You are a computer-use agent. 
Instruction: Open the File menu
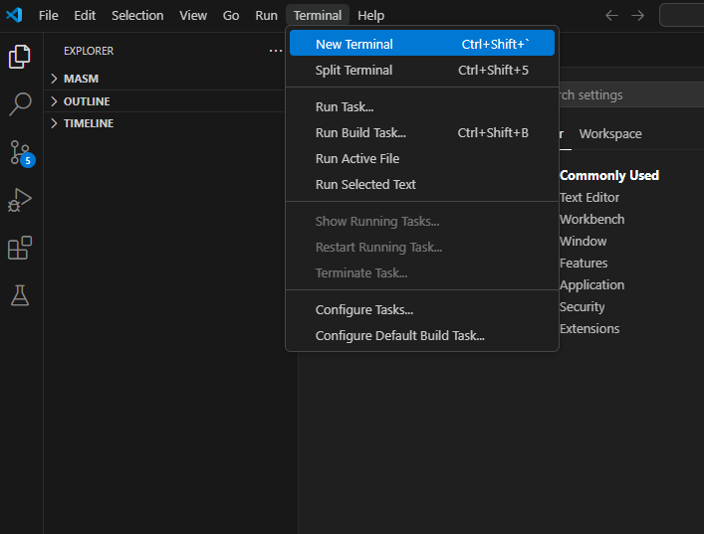49,16
